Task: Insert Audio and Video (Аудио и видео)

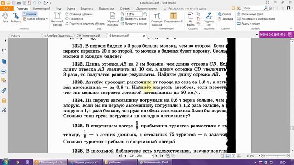Action: (248, 24)
